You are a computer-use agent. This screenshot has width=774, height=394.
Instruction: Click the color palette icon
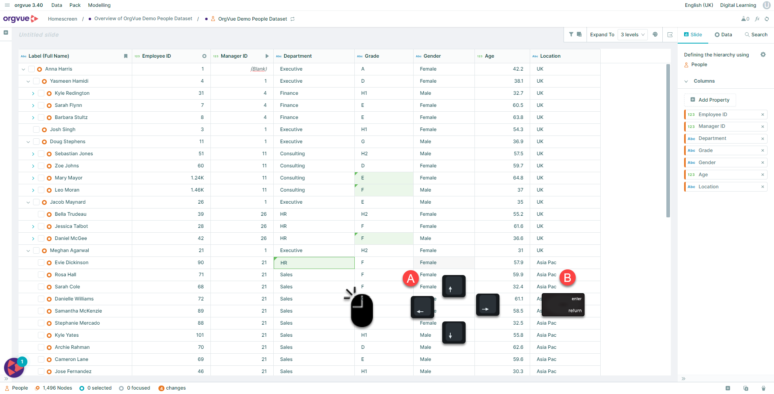coord(655,35)
